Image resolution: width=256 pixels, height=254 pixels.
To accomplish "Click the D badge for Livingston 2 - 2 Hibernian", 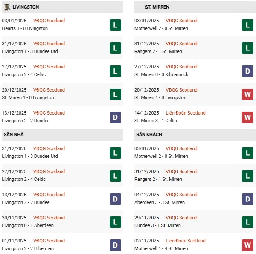I will (x=115, y=245).
